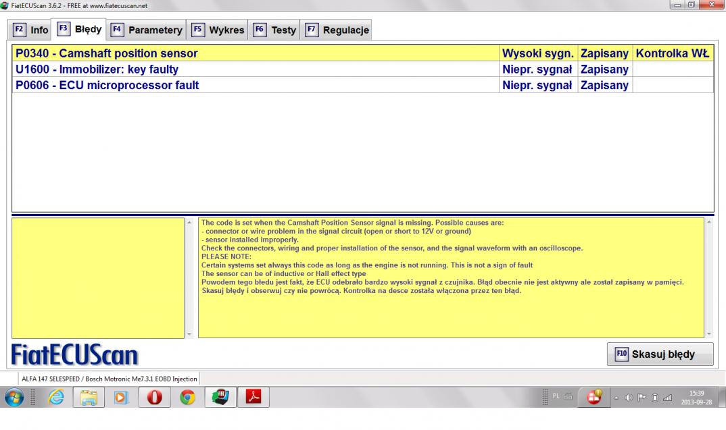This screenshot has width=726, height=430.
Task: Click the F10 Skasuj błędy button
Action: (x=660, y=354)
